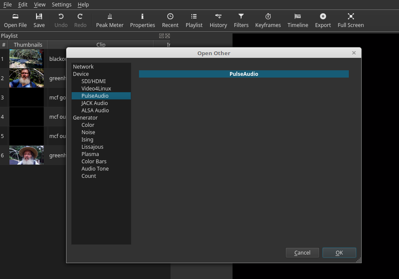Image resolution: width=399 pixels, height=279 pixels.
Task: Click the # column header in Playlist
Action: [x=3, y=45]
